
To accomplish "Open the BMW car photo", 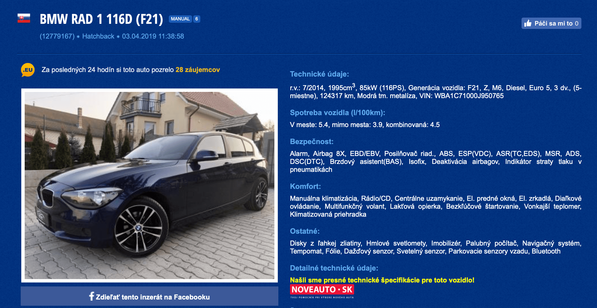I will click(150, 185).
